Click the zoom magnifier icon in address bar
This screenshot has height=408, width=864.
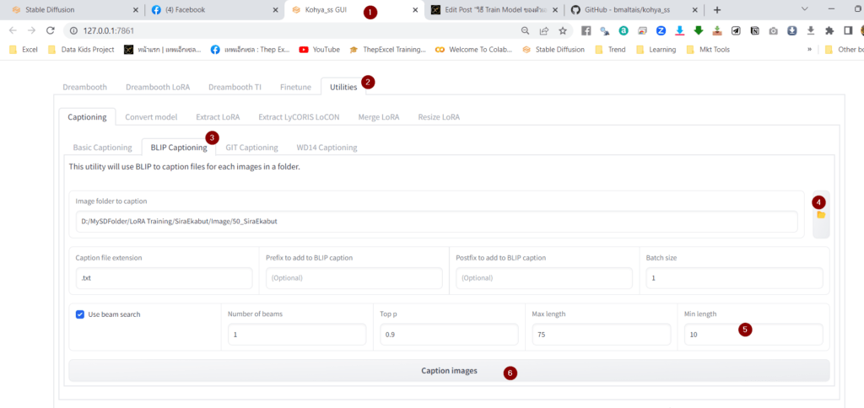[x=526, y=30]
